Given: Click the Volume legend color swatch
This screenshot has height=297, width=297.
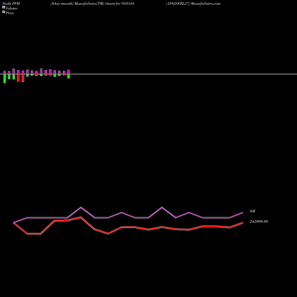Looking at the screenshot, I should point(4,7).
